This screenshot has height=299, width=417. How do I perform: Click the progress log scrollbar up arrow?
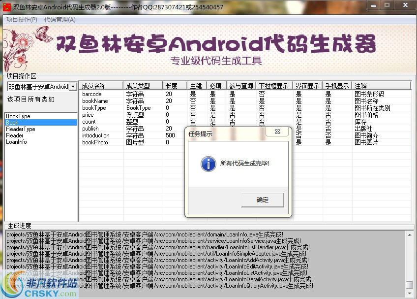click(410, 235)
